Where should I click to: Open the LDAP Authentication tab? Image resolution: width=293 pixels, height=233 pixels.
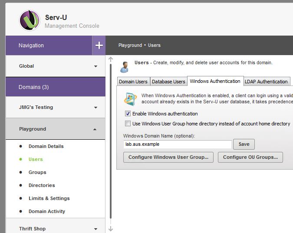click(x=266, y=82)
